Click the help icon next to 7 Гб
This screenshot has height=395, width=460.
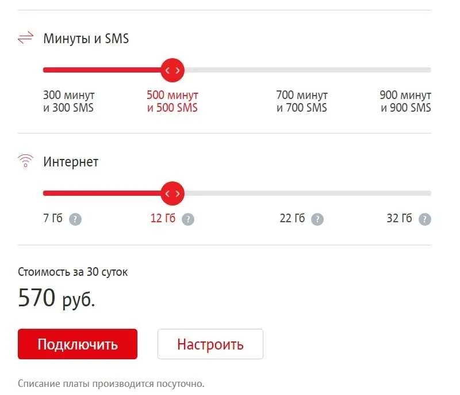pyautogui.click(x=75, y=219)
